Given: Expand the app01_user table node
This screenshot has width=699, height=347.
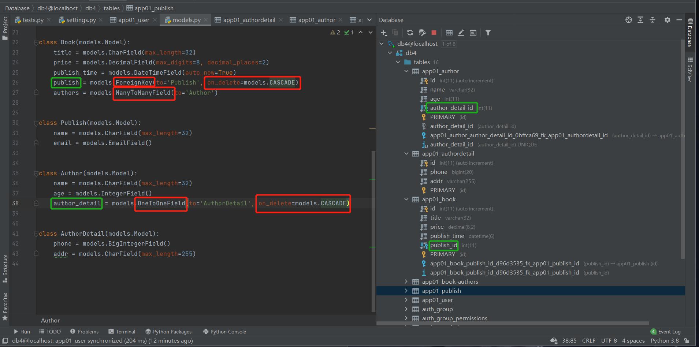Looking at the screenshot, I should click(406, 300).
